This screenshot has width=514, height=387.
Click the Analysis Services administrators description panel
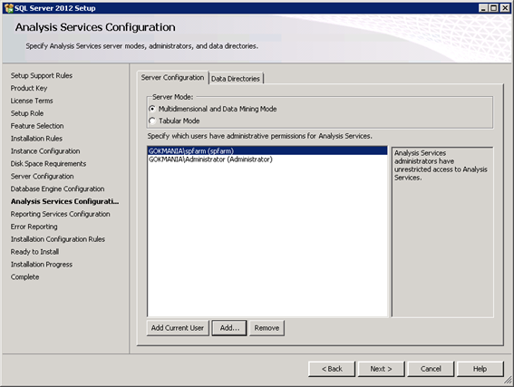click(442, 232)
